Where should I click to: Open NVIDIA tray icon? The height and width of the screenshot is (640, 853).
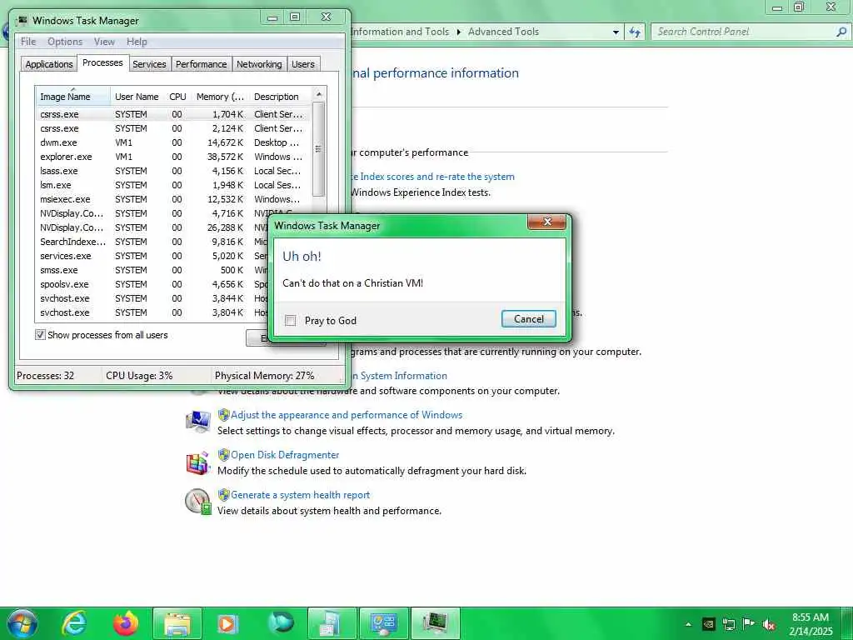(x=708, y=624)
